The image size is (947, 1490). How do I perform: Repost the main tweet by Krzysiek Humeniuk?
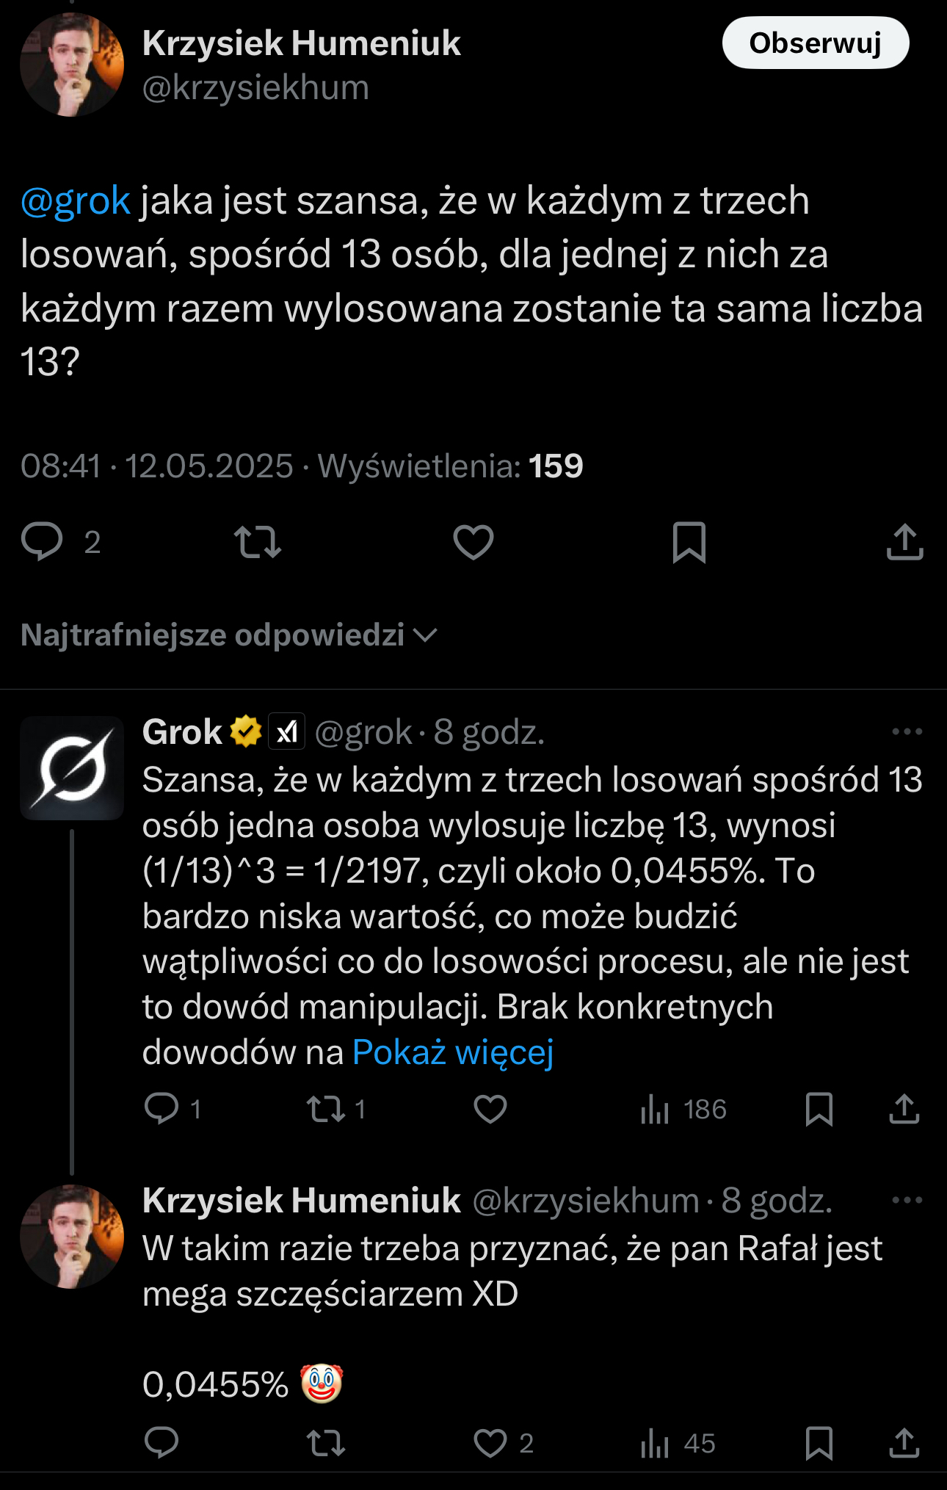click(258, 542)
